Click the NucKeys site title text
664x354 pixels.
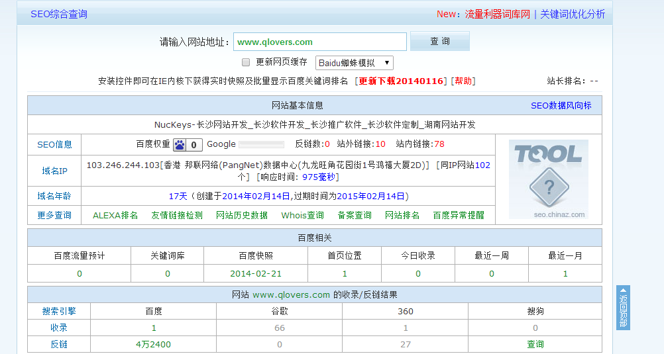(315, 125)
